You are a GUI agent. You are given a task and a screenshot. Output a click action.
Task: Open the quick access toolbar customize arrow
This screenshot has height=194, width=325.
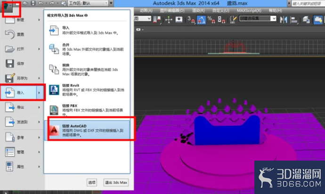[111, 3]
